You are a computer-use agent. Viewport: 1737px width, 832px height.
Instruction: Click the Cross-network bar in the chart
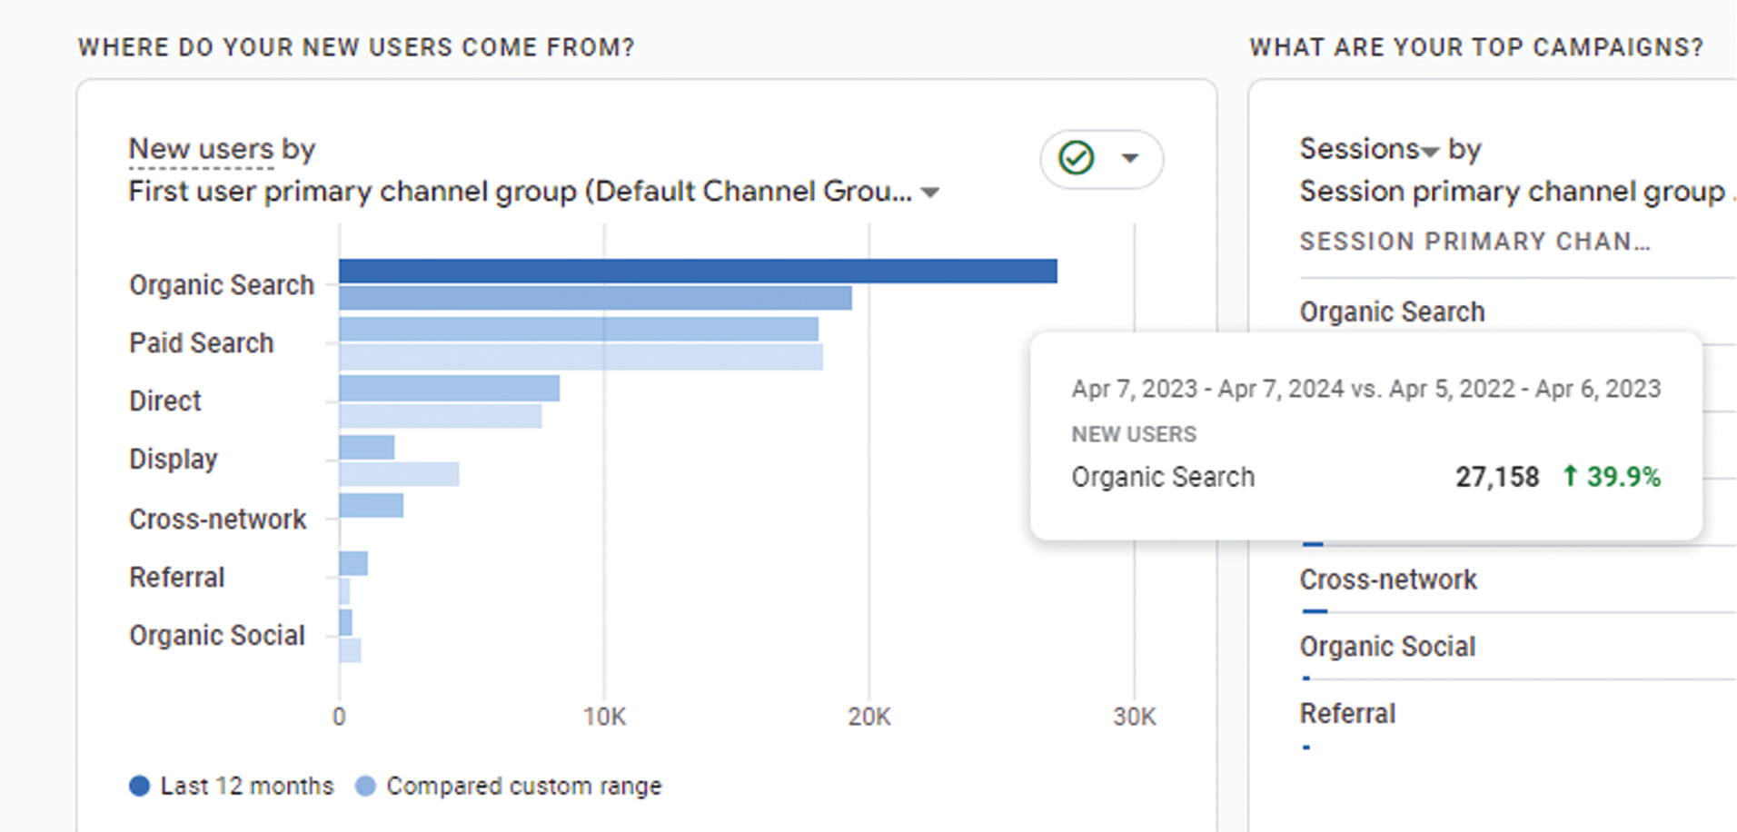tap(371, 505)
